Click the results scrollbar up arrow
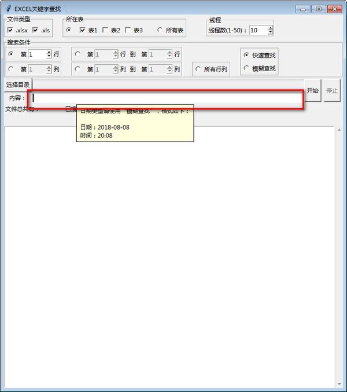The image size is (347, 392). tap(339, 130)
